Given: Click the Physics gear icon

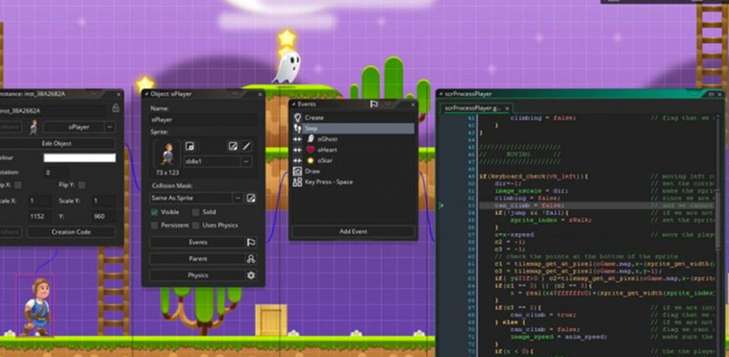Looking at the screenshot, I should point(251,275).
